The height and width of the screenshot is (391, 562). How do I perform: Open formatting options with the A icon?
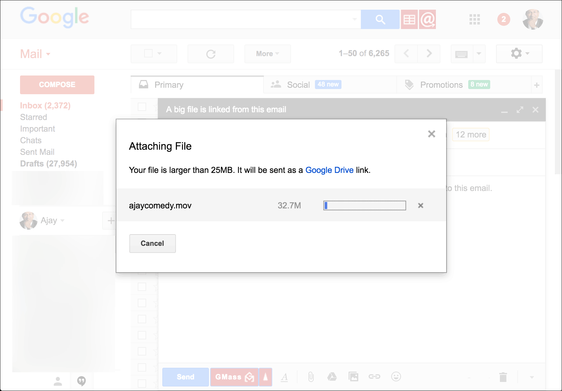284,377
